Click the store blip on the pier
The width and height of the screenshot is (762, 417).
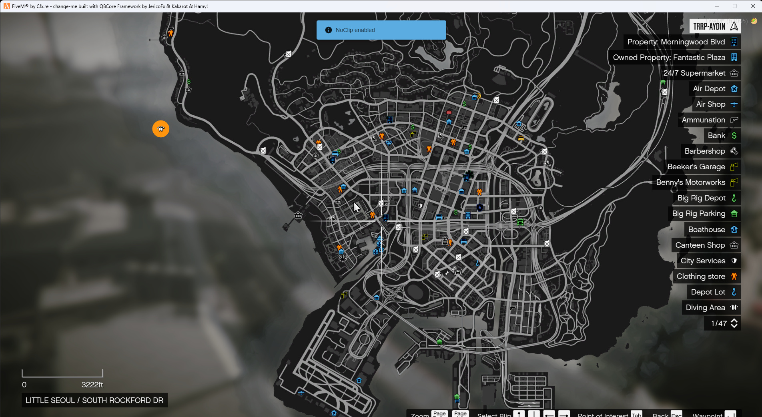[298, 216]
